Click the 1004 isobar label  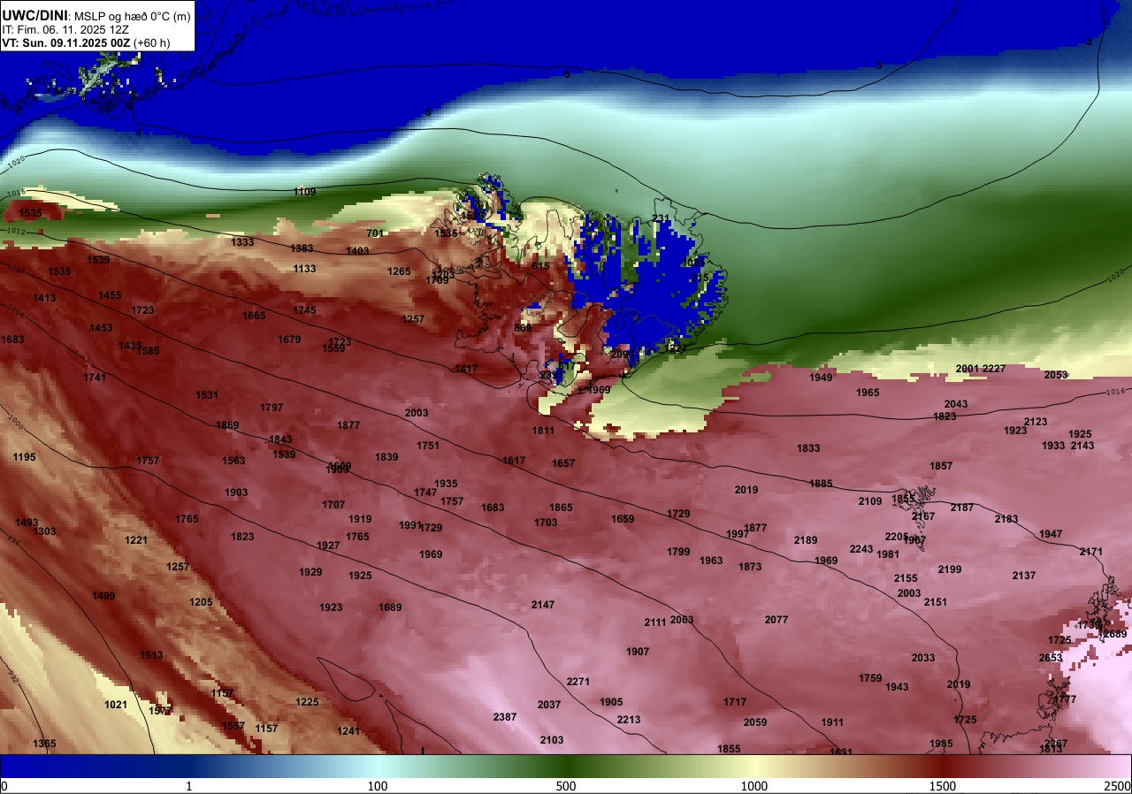(16, 309)
